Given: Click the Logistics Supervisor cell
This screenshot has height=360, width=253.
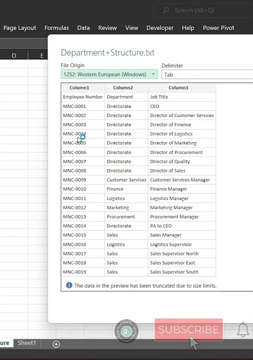Looking at the screenshot, I should (182, 244).
